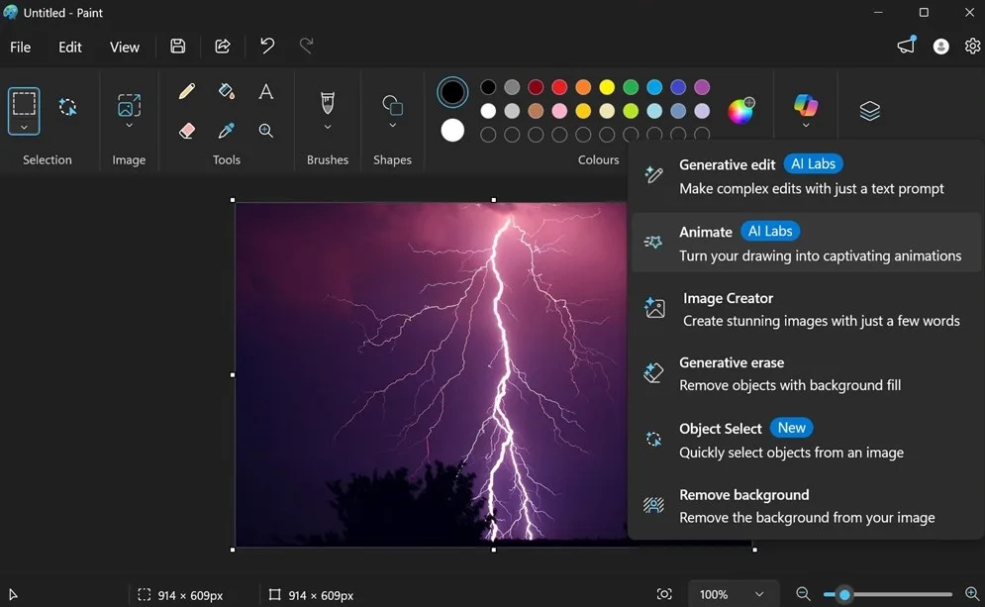
Task: Undo the last action
Action: point(265,46)
